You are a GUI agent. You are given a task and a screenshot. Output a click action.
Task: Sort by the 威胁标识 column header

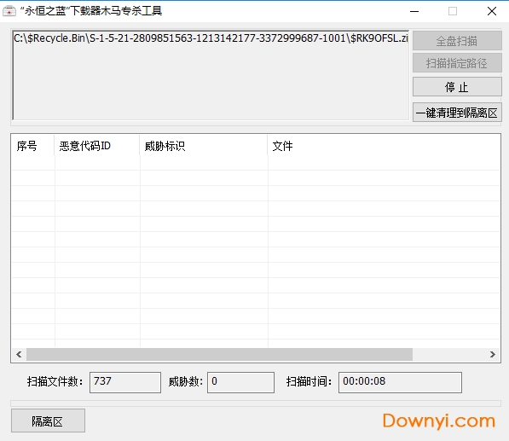[x=204, y=146]
